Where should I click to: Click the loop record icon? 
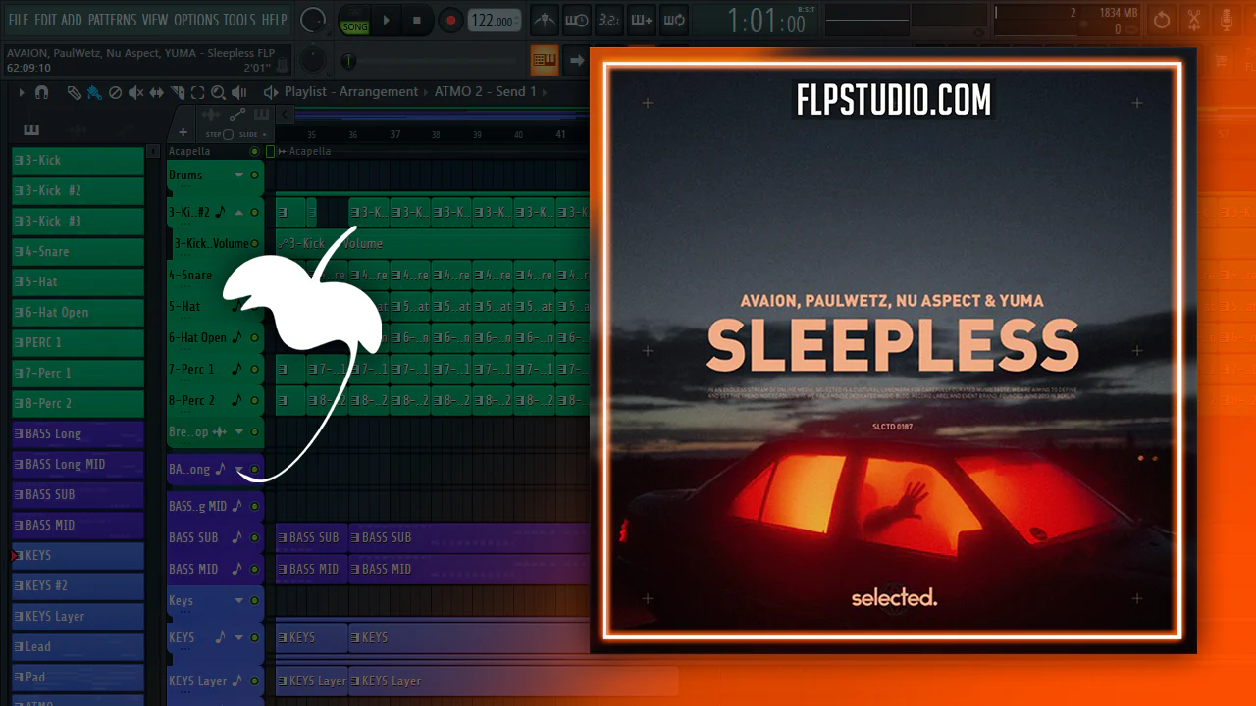pyautogui.click(x=674, y=20)
